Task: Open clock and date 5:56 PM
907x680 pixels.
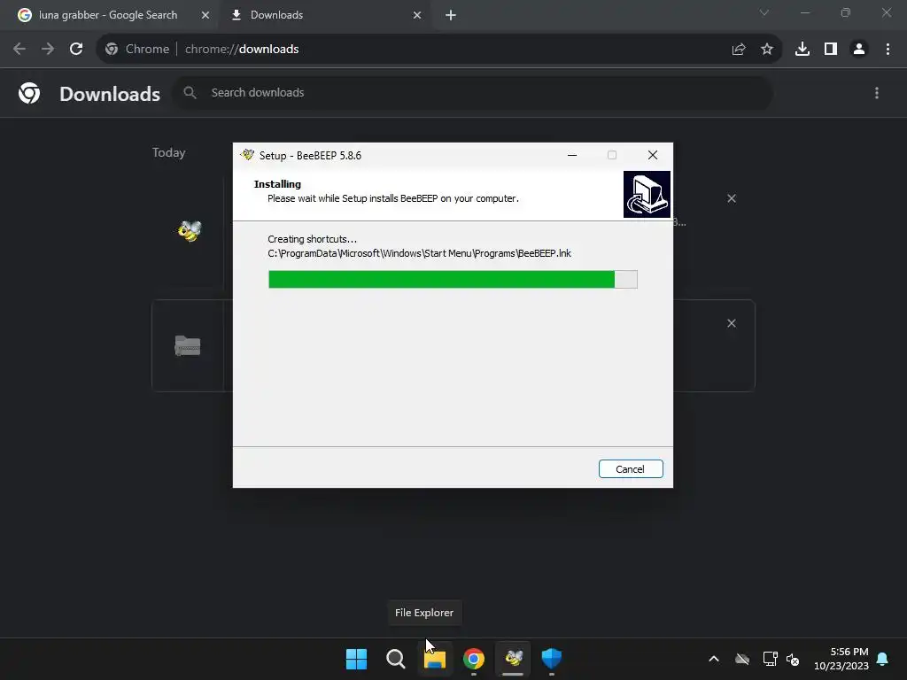Action: point(841,659)
